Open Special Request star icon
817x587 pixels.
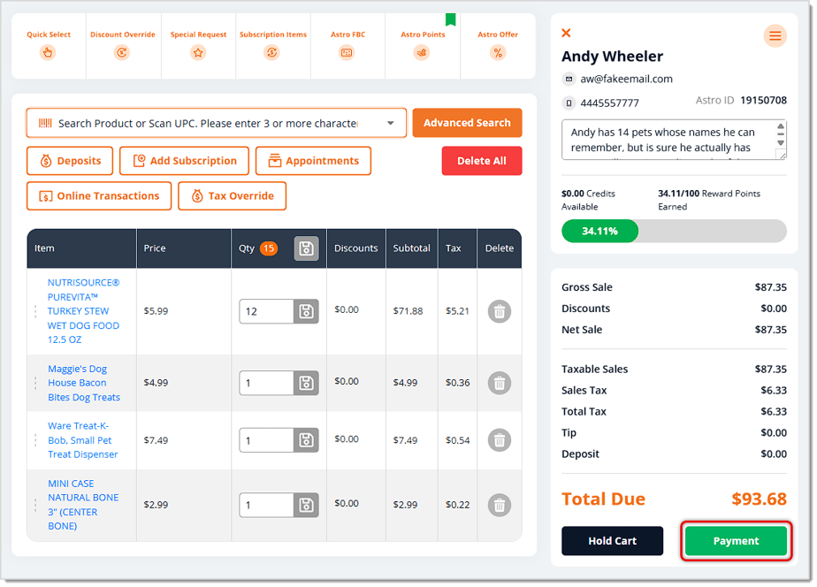[x=198, y=53]
